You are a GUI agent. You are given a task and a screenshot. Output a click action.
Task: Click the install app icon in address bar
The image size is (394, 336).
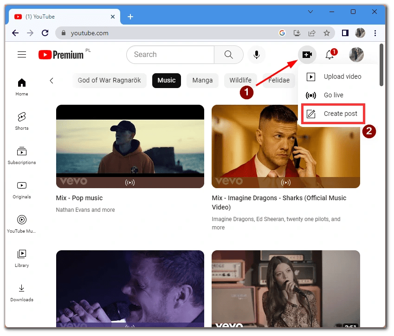point(297,33)
